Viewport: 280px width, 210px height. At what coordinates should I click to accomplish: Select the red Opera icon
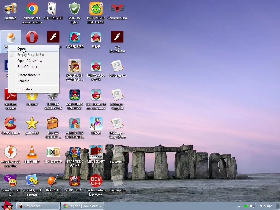coord(32,37)
